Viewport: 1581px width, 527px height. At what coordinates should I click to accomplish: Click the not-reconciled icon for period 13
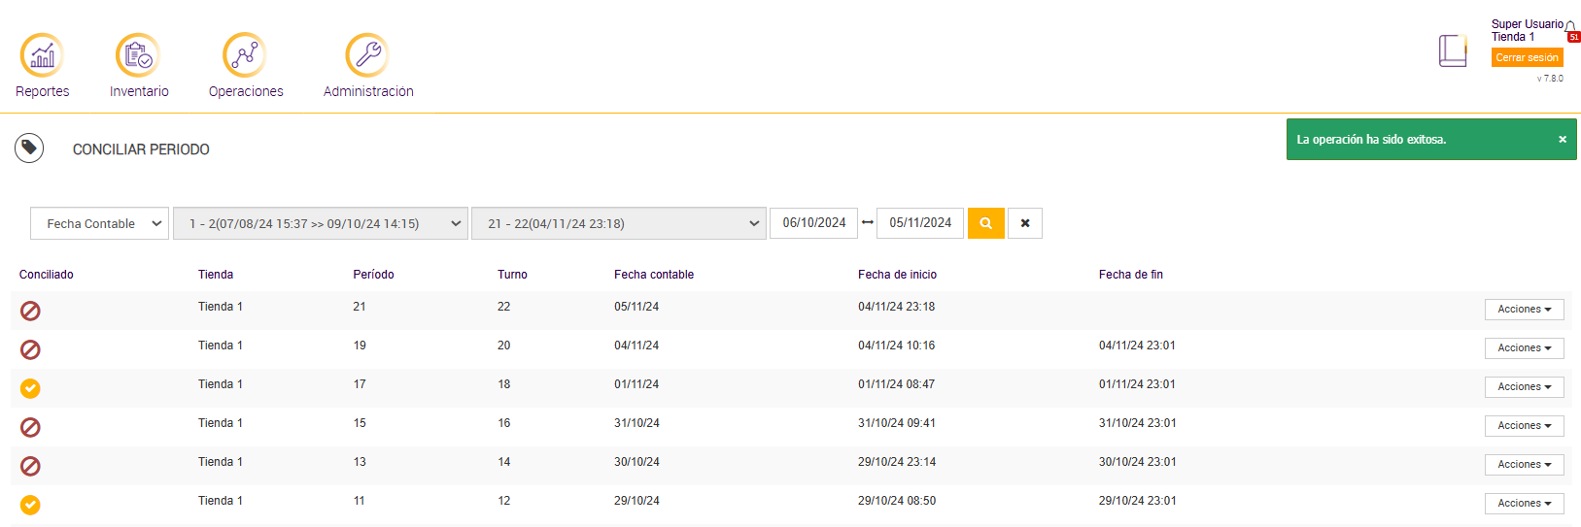[31, 466]
